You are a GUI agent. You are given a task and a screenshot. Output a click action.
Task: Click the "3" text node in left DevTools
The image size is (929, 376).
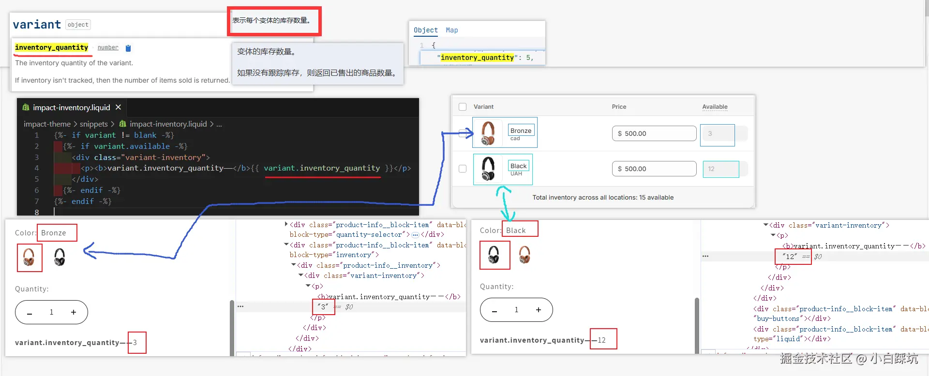(x=323, y=307)
